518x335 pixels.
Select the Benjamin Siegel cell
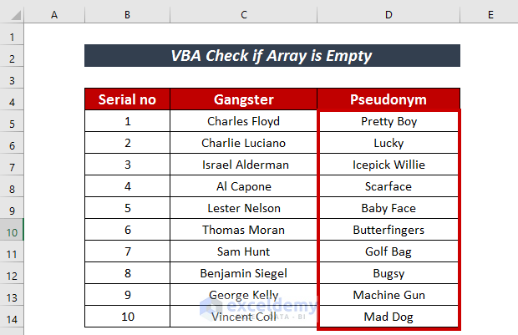pos(243,273)
